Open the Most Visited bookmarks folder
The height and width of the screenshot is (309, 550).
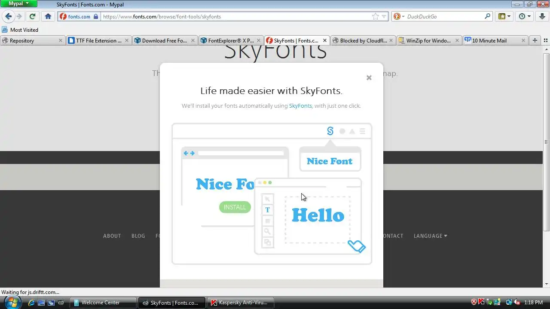(20, 30)
